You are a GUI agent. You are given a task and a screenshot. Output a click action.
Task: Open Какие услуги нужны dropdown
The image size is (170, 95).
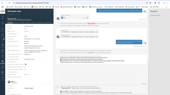click(x=34, y=46)
